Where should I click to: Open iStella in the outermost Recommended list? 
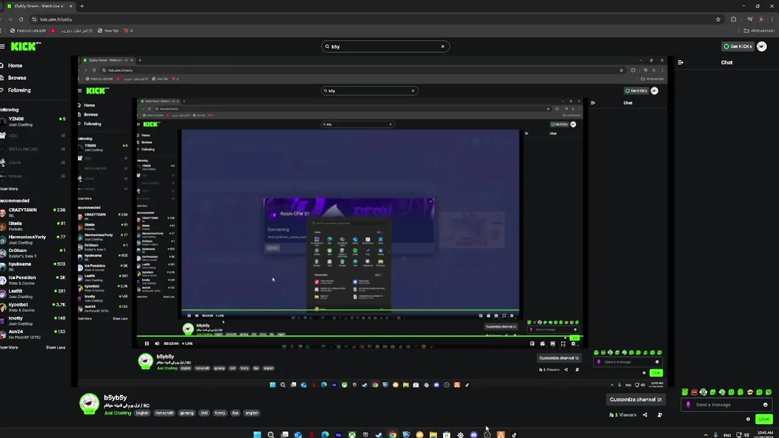pyautogui.click(x=33, y=226)
